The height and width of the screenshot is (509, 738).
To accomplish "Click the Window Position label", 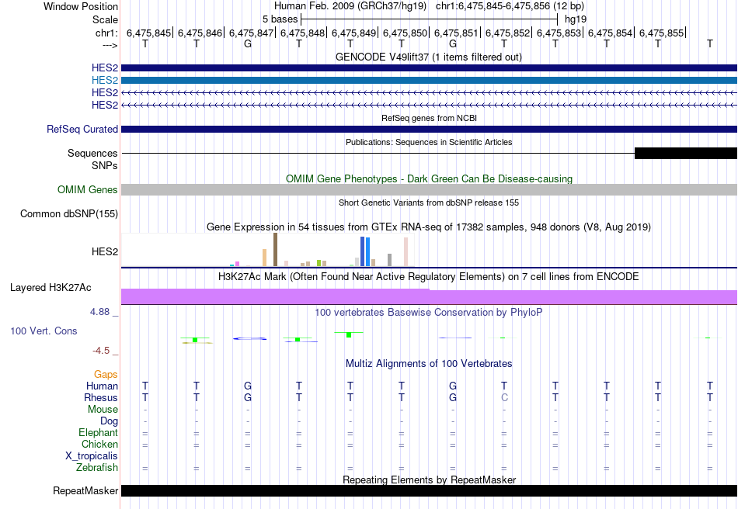I will coord(81,6).
